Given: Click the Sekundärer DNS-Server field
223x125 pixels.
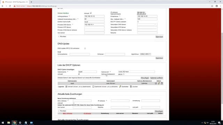Looking at the screenshot, I should point(147,25).
